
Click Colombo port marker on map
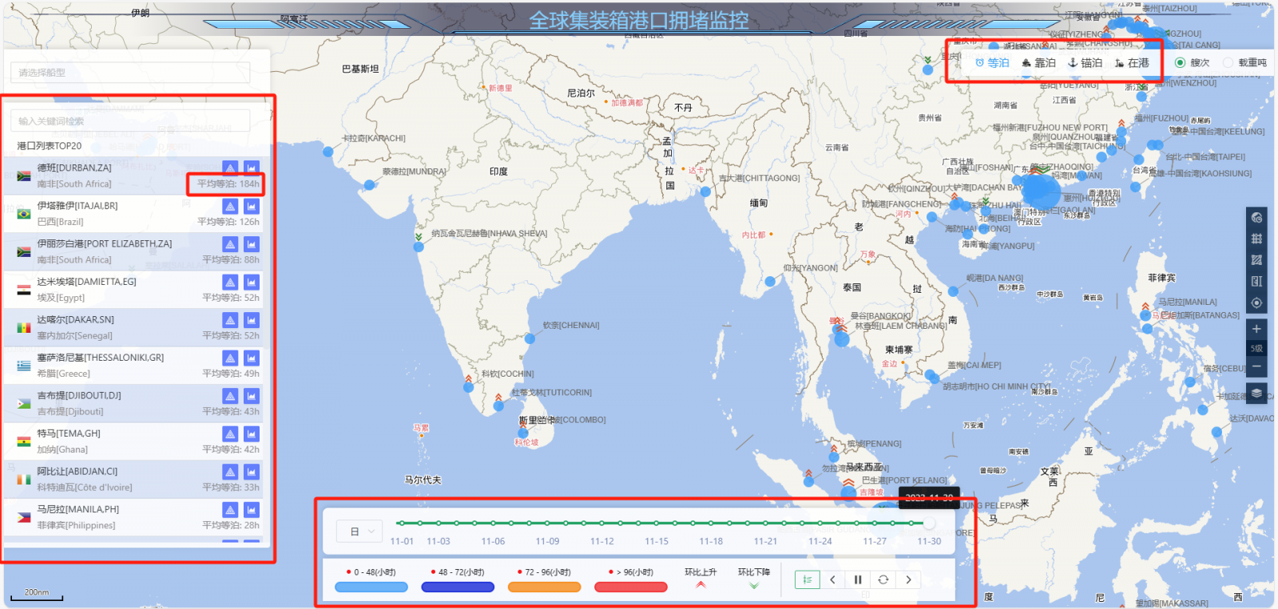[x=523, y=433]
